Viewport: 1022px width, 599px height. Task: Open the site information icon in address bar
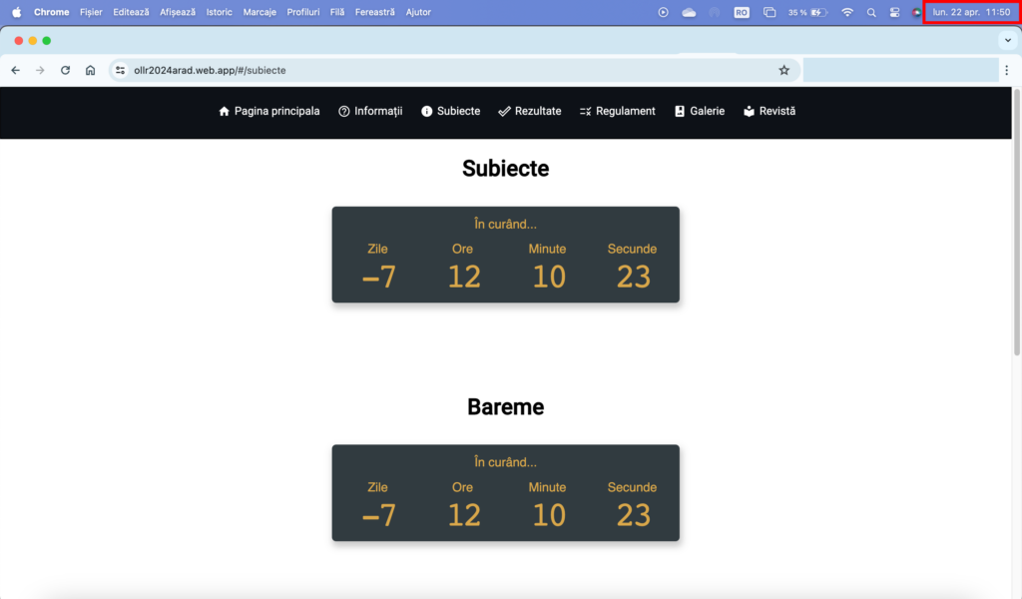[120, 70]
